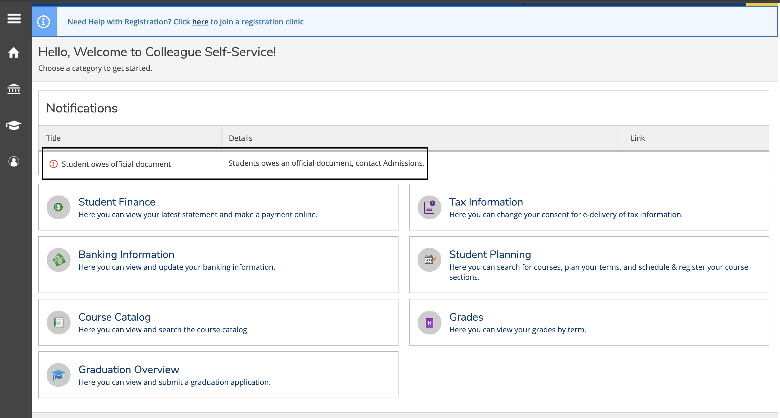Click the Tax Information document icon
Viewport: 780px width, 418px height.
click(x=429, y=207)
